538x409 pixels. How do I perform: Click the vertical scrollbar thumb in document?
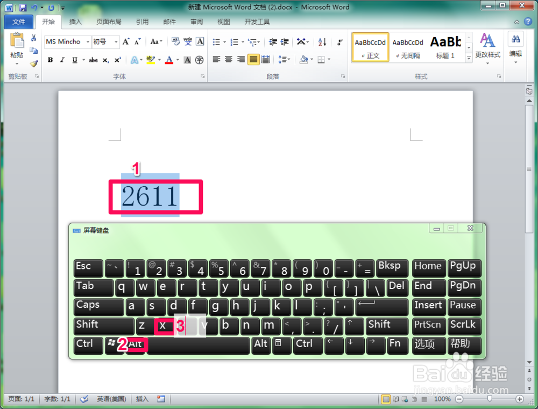[x=529, y=169]
